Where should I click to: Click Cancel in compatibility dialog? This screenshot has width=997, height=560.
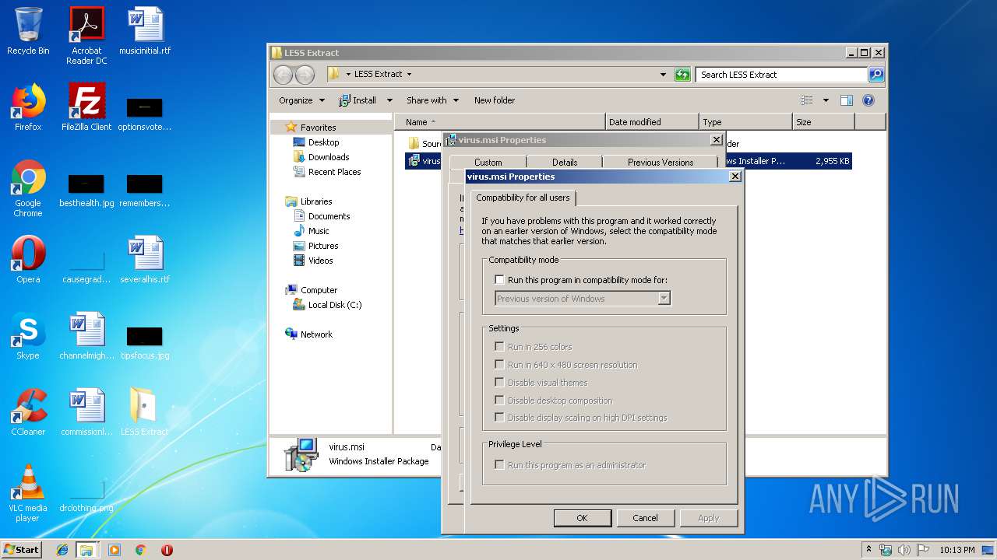tap(645, 518)
